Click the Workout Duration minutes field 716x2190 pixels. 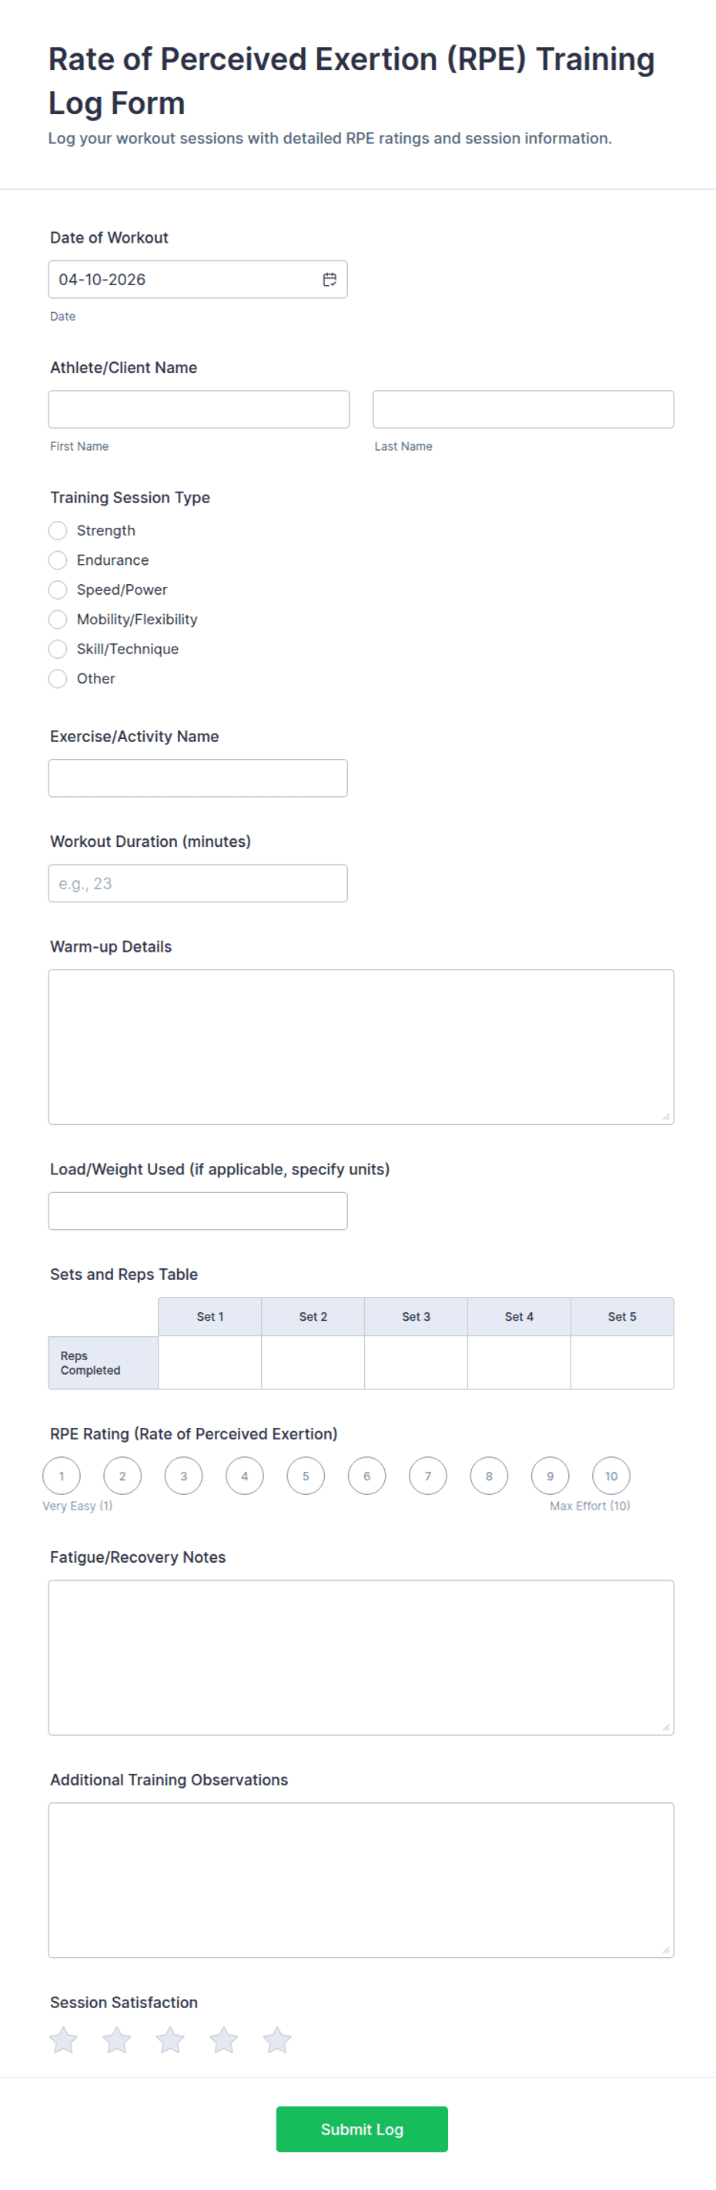(x=198, y=883)
